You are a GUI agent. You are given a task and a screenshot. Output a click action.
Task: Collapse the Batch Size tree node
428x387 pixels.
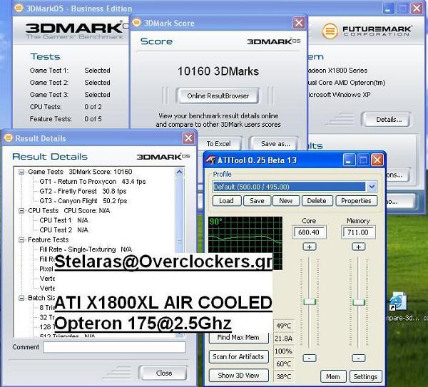[21, 298]
